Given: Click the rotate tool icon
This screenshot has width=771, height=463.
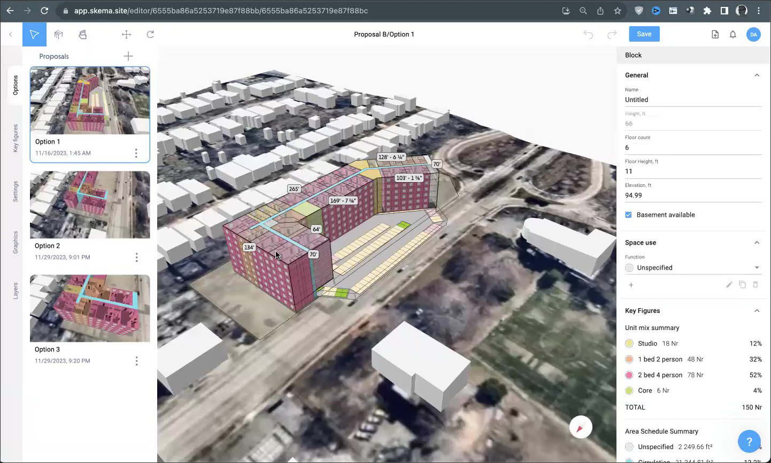Looking at the screenshot, I should [x=150, y=34].
